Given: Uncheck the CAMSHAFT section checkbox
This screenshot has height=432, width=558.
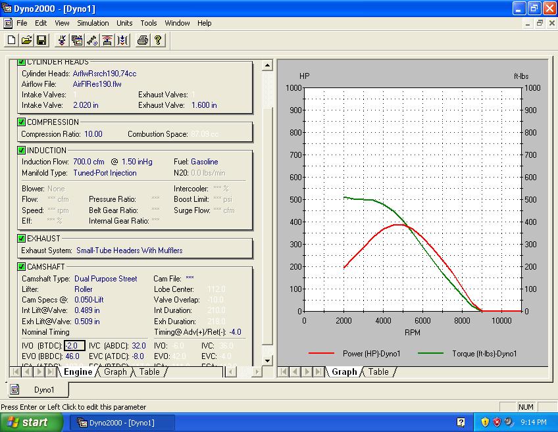Looking at the screenshot, I should (22, 267).
